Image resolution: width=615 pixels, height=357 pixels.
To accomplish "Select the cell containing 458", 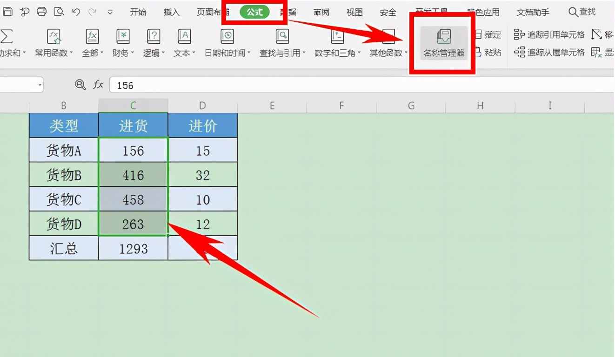I will pos(133,199).
